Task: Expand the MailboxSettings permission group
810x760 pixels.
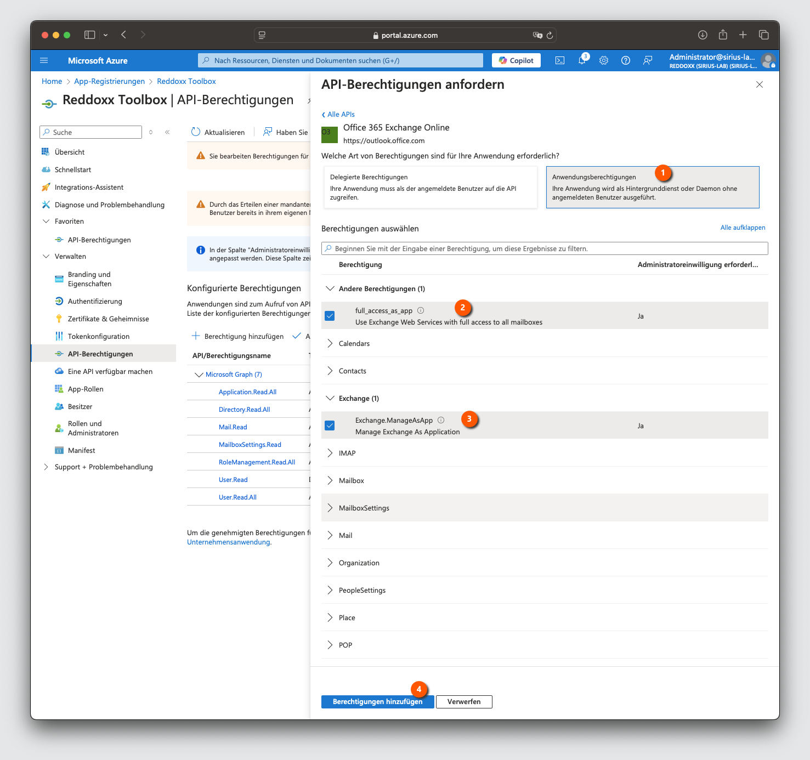Action: tap(330, 508)
